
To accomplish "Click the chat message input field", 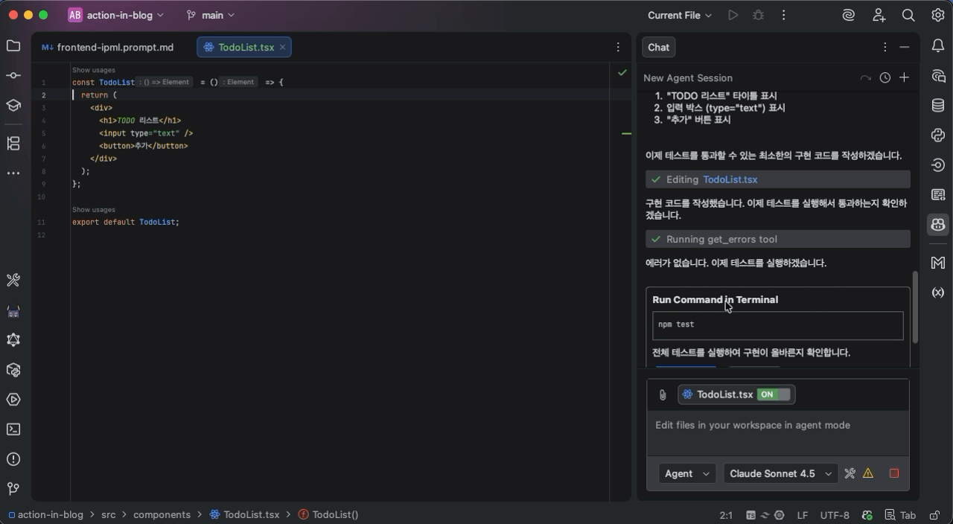I will (777, 432).
